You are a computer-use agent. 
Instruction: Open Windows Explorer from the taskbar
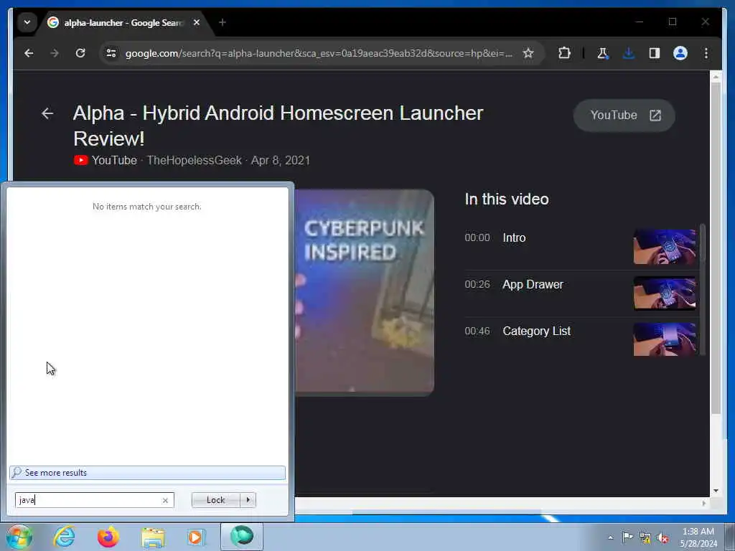(x=153, y=537)
